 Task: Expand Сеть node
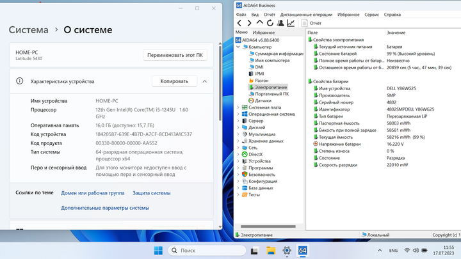(238, 148)
